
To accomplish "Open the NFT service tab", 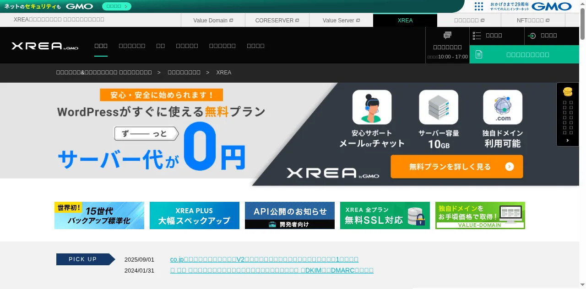I will [533, 20].
